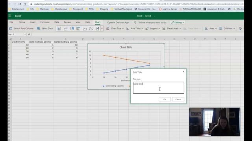Open Spiritual/Theological bookmarks folder

(x=122, y=9)
